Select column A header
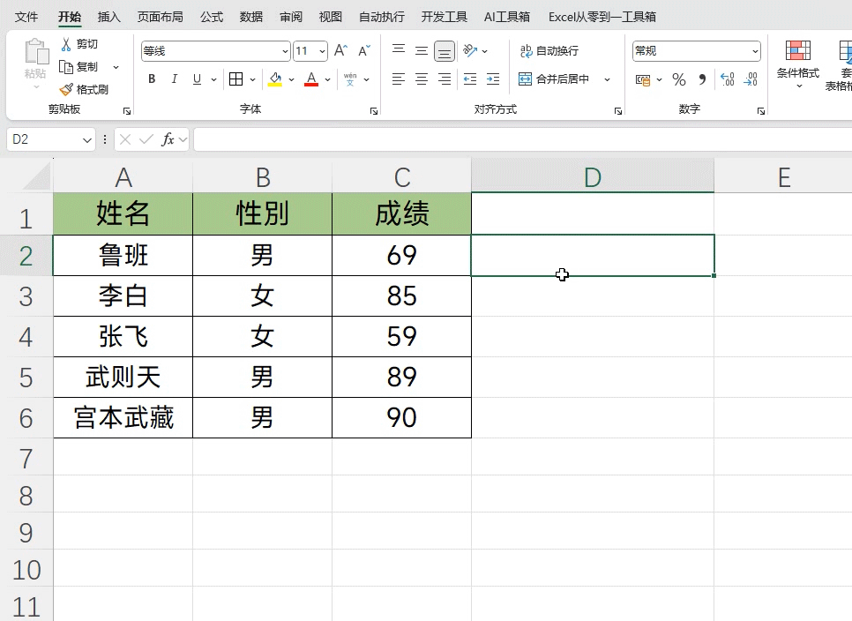The image size is (852, 621). tap(123, 176)
